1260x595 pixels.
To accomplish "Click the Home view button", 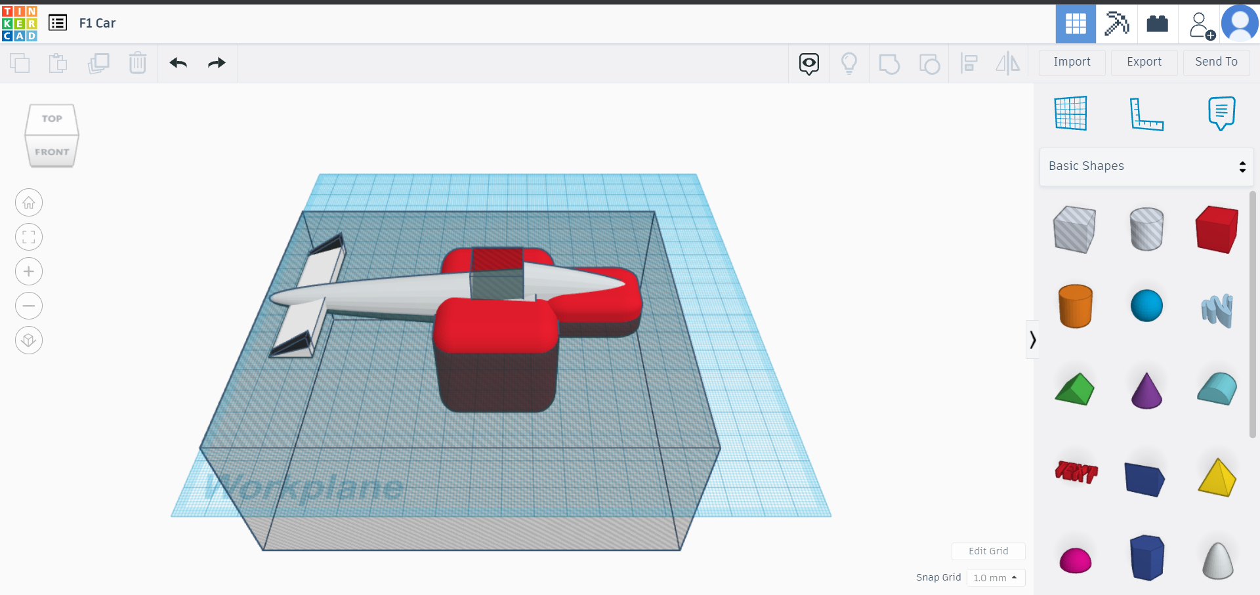I will pos(29,203).
